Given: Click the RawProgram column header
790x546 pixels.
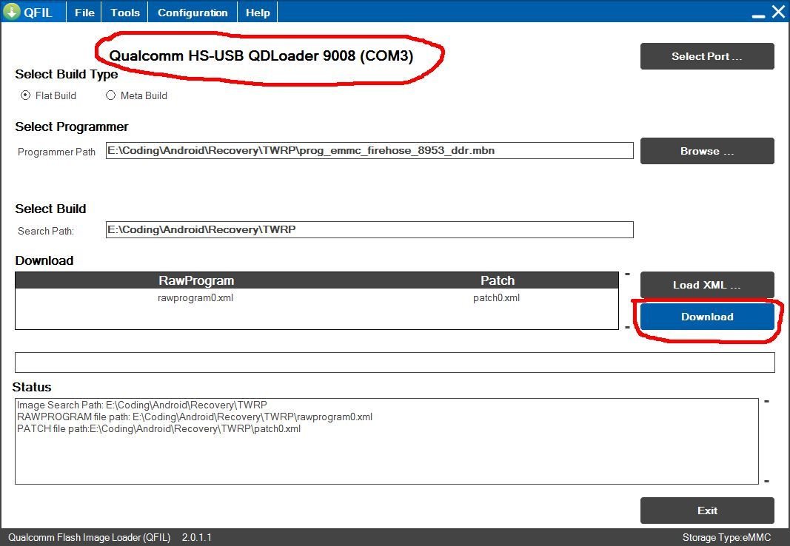Looking at the screenshot, I should click(196, 280).
